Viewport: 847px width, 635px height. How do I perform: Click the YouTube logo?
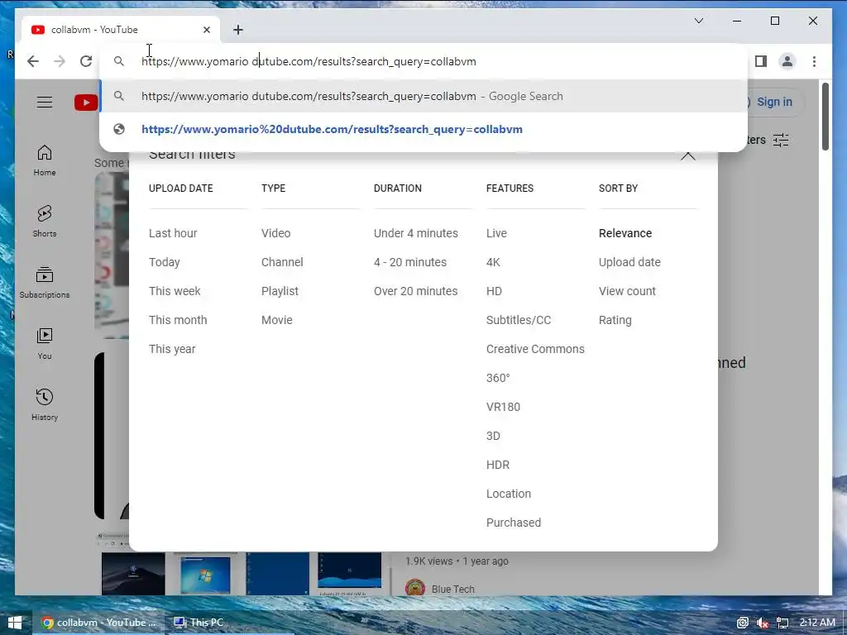tap(86, 102)
